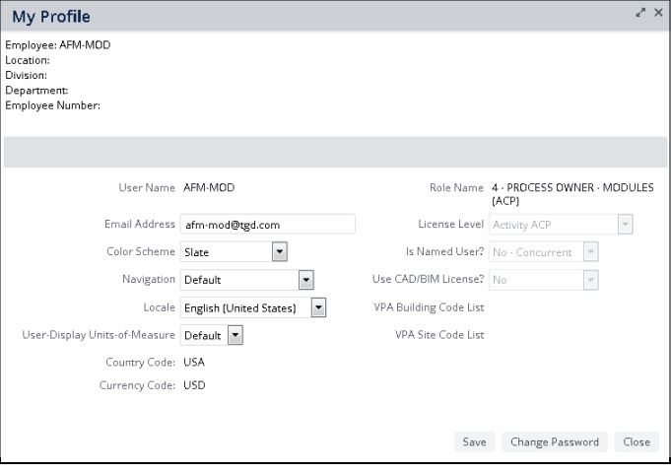The width and height of the screenshot is (671, 473).
Task: Click the Email Address input field
Action: pos(267,225)
